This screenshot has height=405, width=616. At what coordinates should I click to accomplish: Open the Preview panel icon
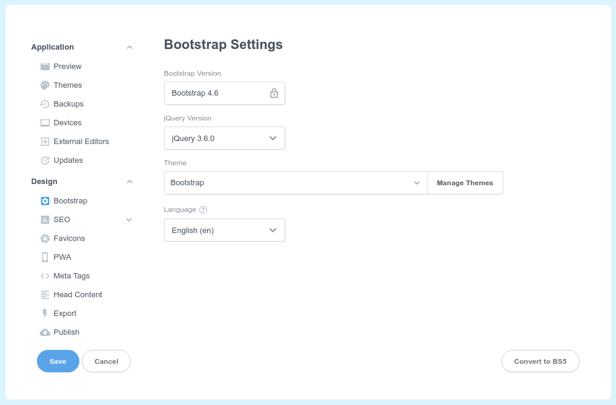pyautogui.click(x=45, y=66)
